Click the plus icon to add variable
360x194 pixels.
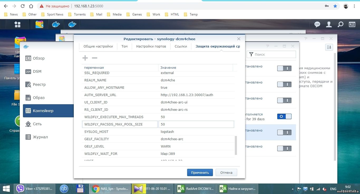(85, 58)
